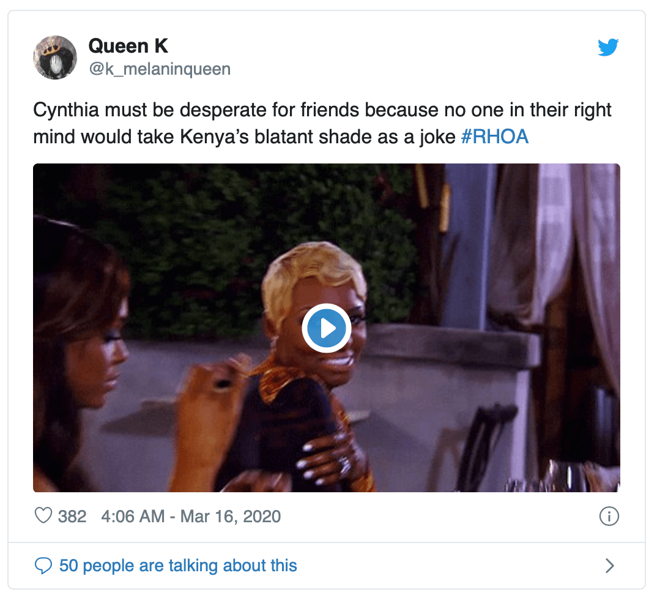Play the embedded video

click(327, 328)
